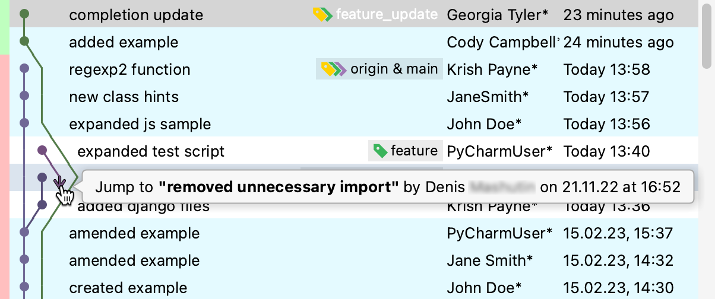The width and height of the screenshot is (715, 299).
Task: Click the "Today 13:40" timestamp
Action: 606,151
